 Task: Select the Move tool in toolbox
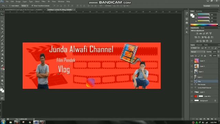2,14
